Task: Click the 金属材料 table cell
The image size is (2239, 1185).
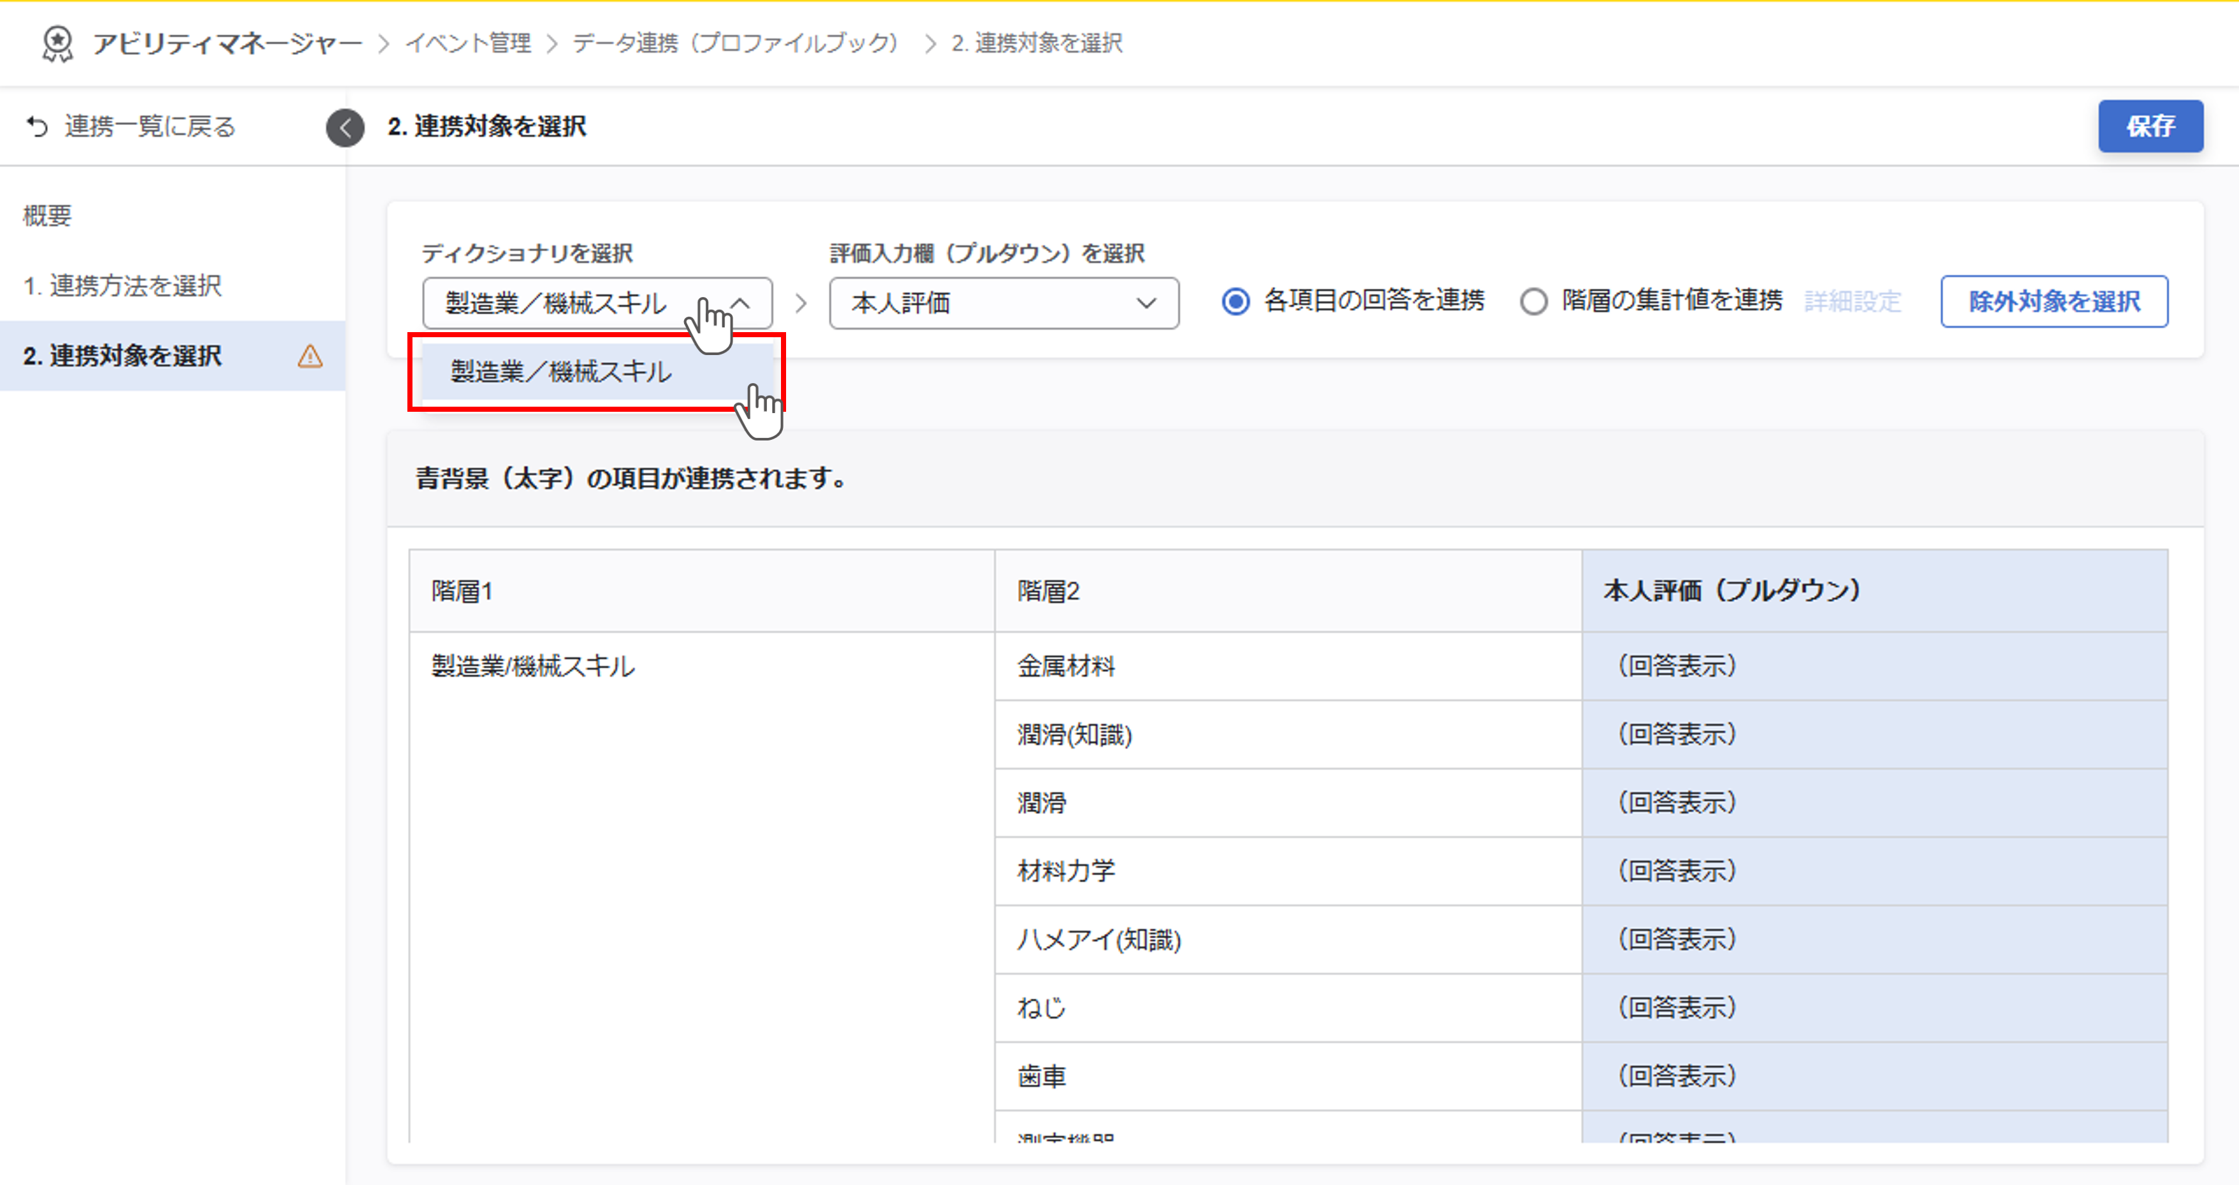Action: pos(1067,666)
